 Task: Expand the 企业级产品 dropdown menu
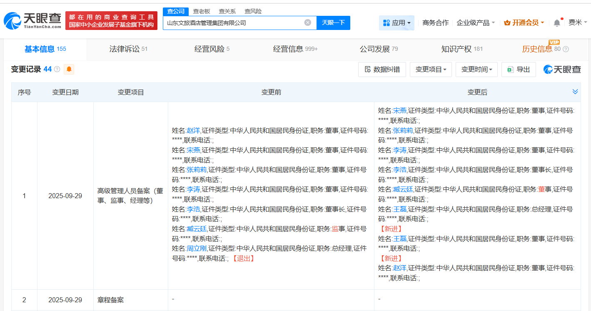[x=474, y=22]
